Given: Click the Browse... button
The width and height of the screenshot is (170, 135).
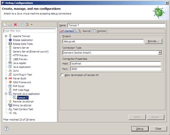Looking at the screenshot, I should click(154, 41).
